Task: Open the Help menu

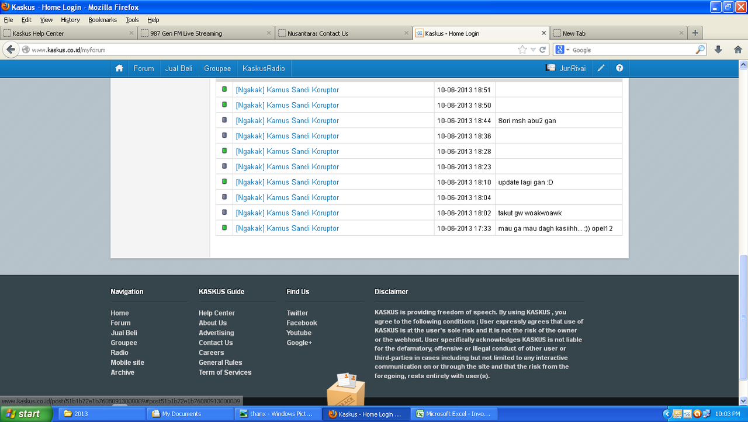Action: pos(153,20)
